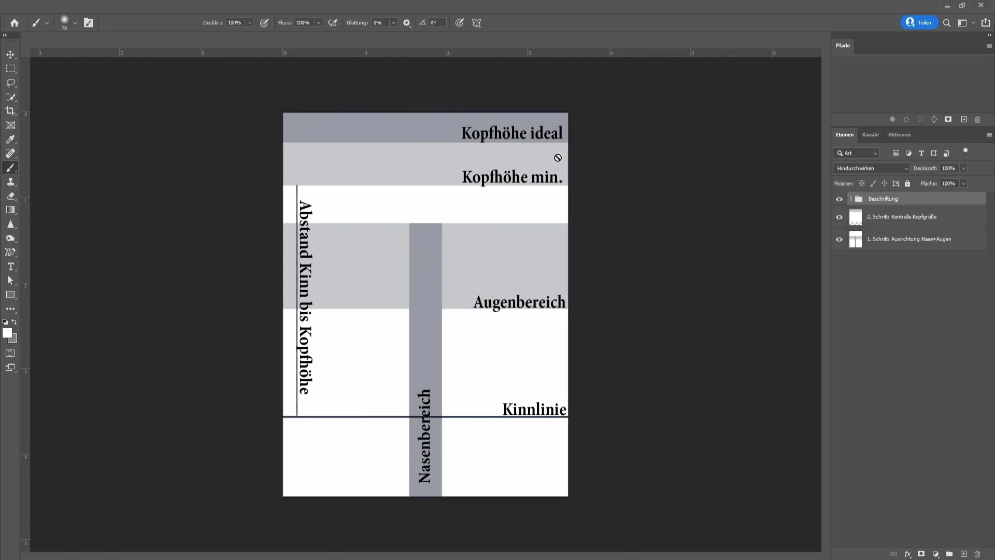Open the Fluss value dropdown
The height and width of the screenshot is (560, 995).
(318, 23)
